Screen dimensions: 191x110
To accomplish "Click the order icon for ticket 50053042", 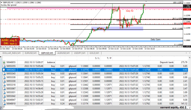I will [x=4, y=96].
